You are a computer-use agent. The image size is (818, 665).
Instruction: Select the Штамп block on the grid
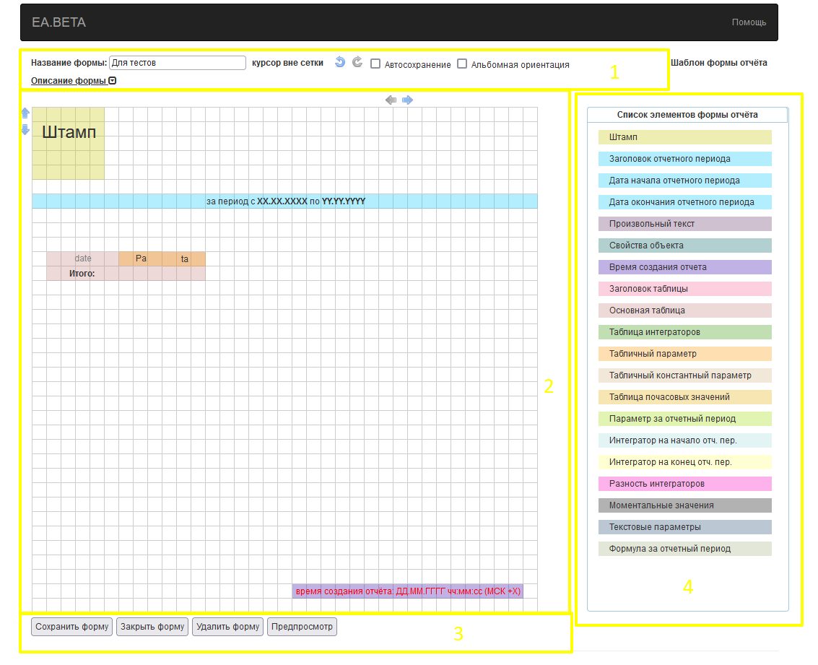point(69,143)
